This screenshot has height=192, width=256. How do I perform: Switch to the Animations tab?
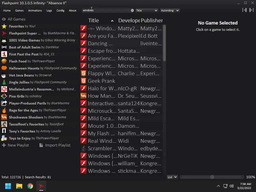coord(35,10)
